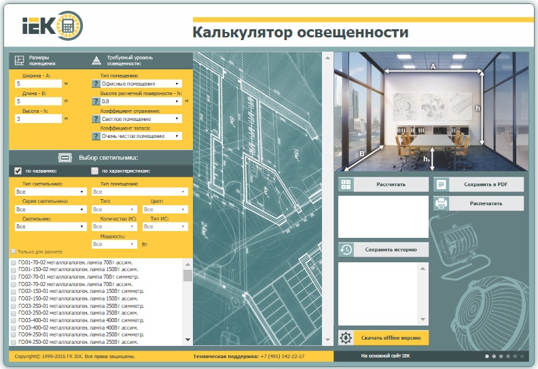
Task: Click the Ширина - A input field
Action: point(37,84)
